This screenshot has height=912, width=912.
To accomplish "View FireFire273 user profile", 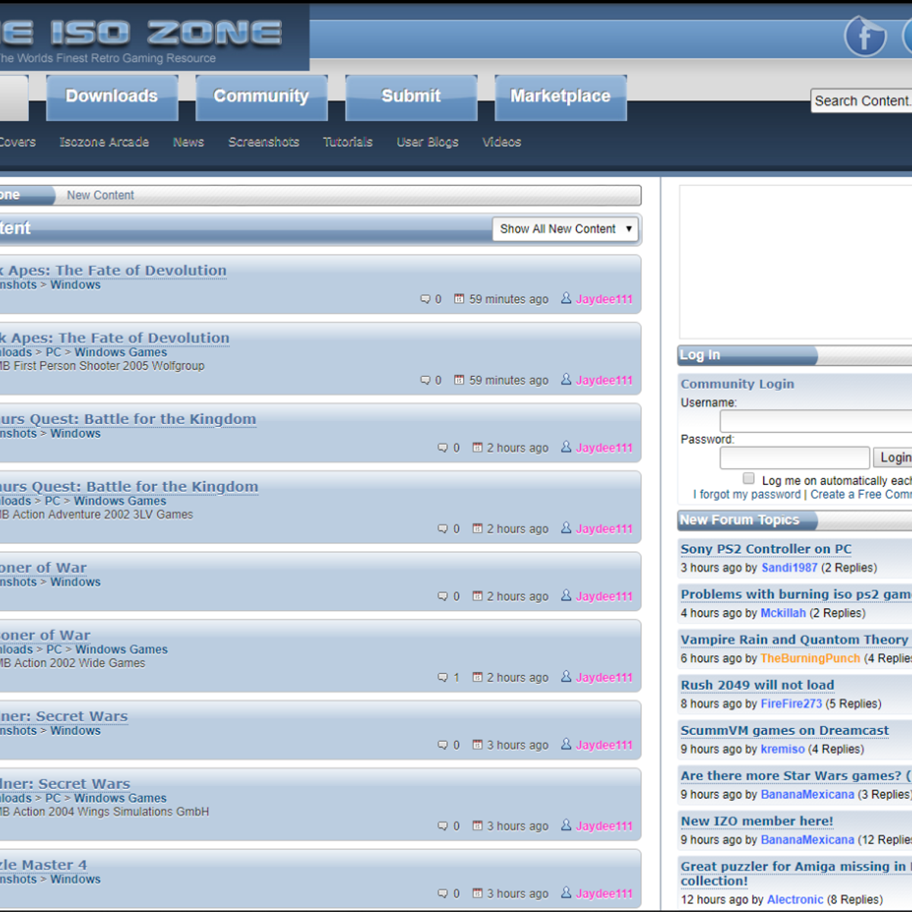I will click(791, 704).
